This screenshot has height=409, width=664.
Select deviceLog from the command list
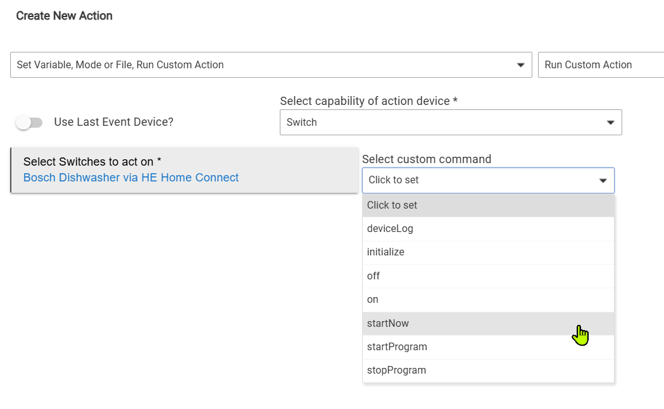click(487, 229)
